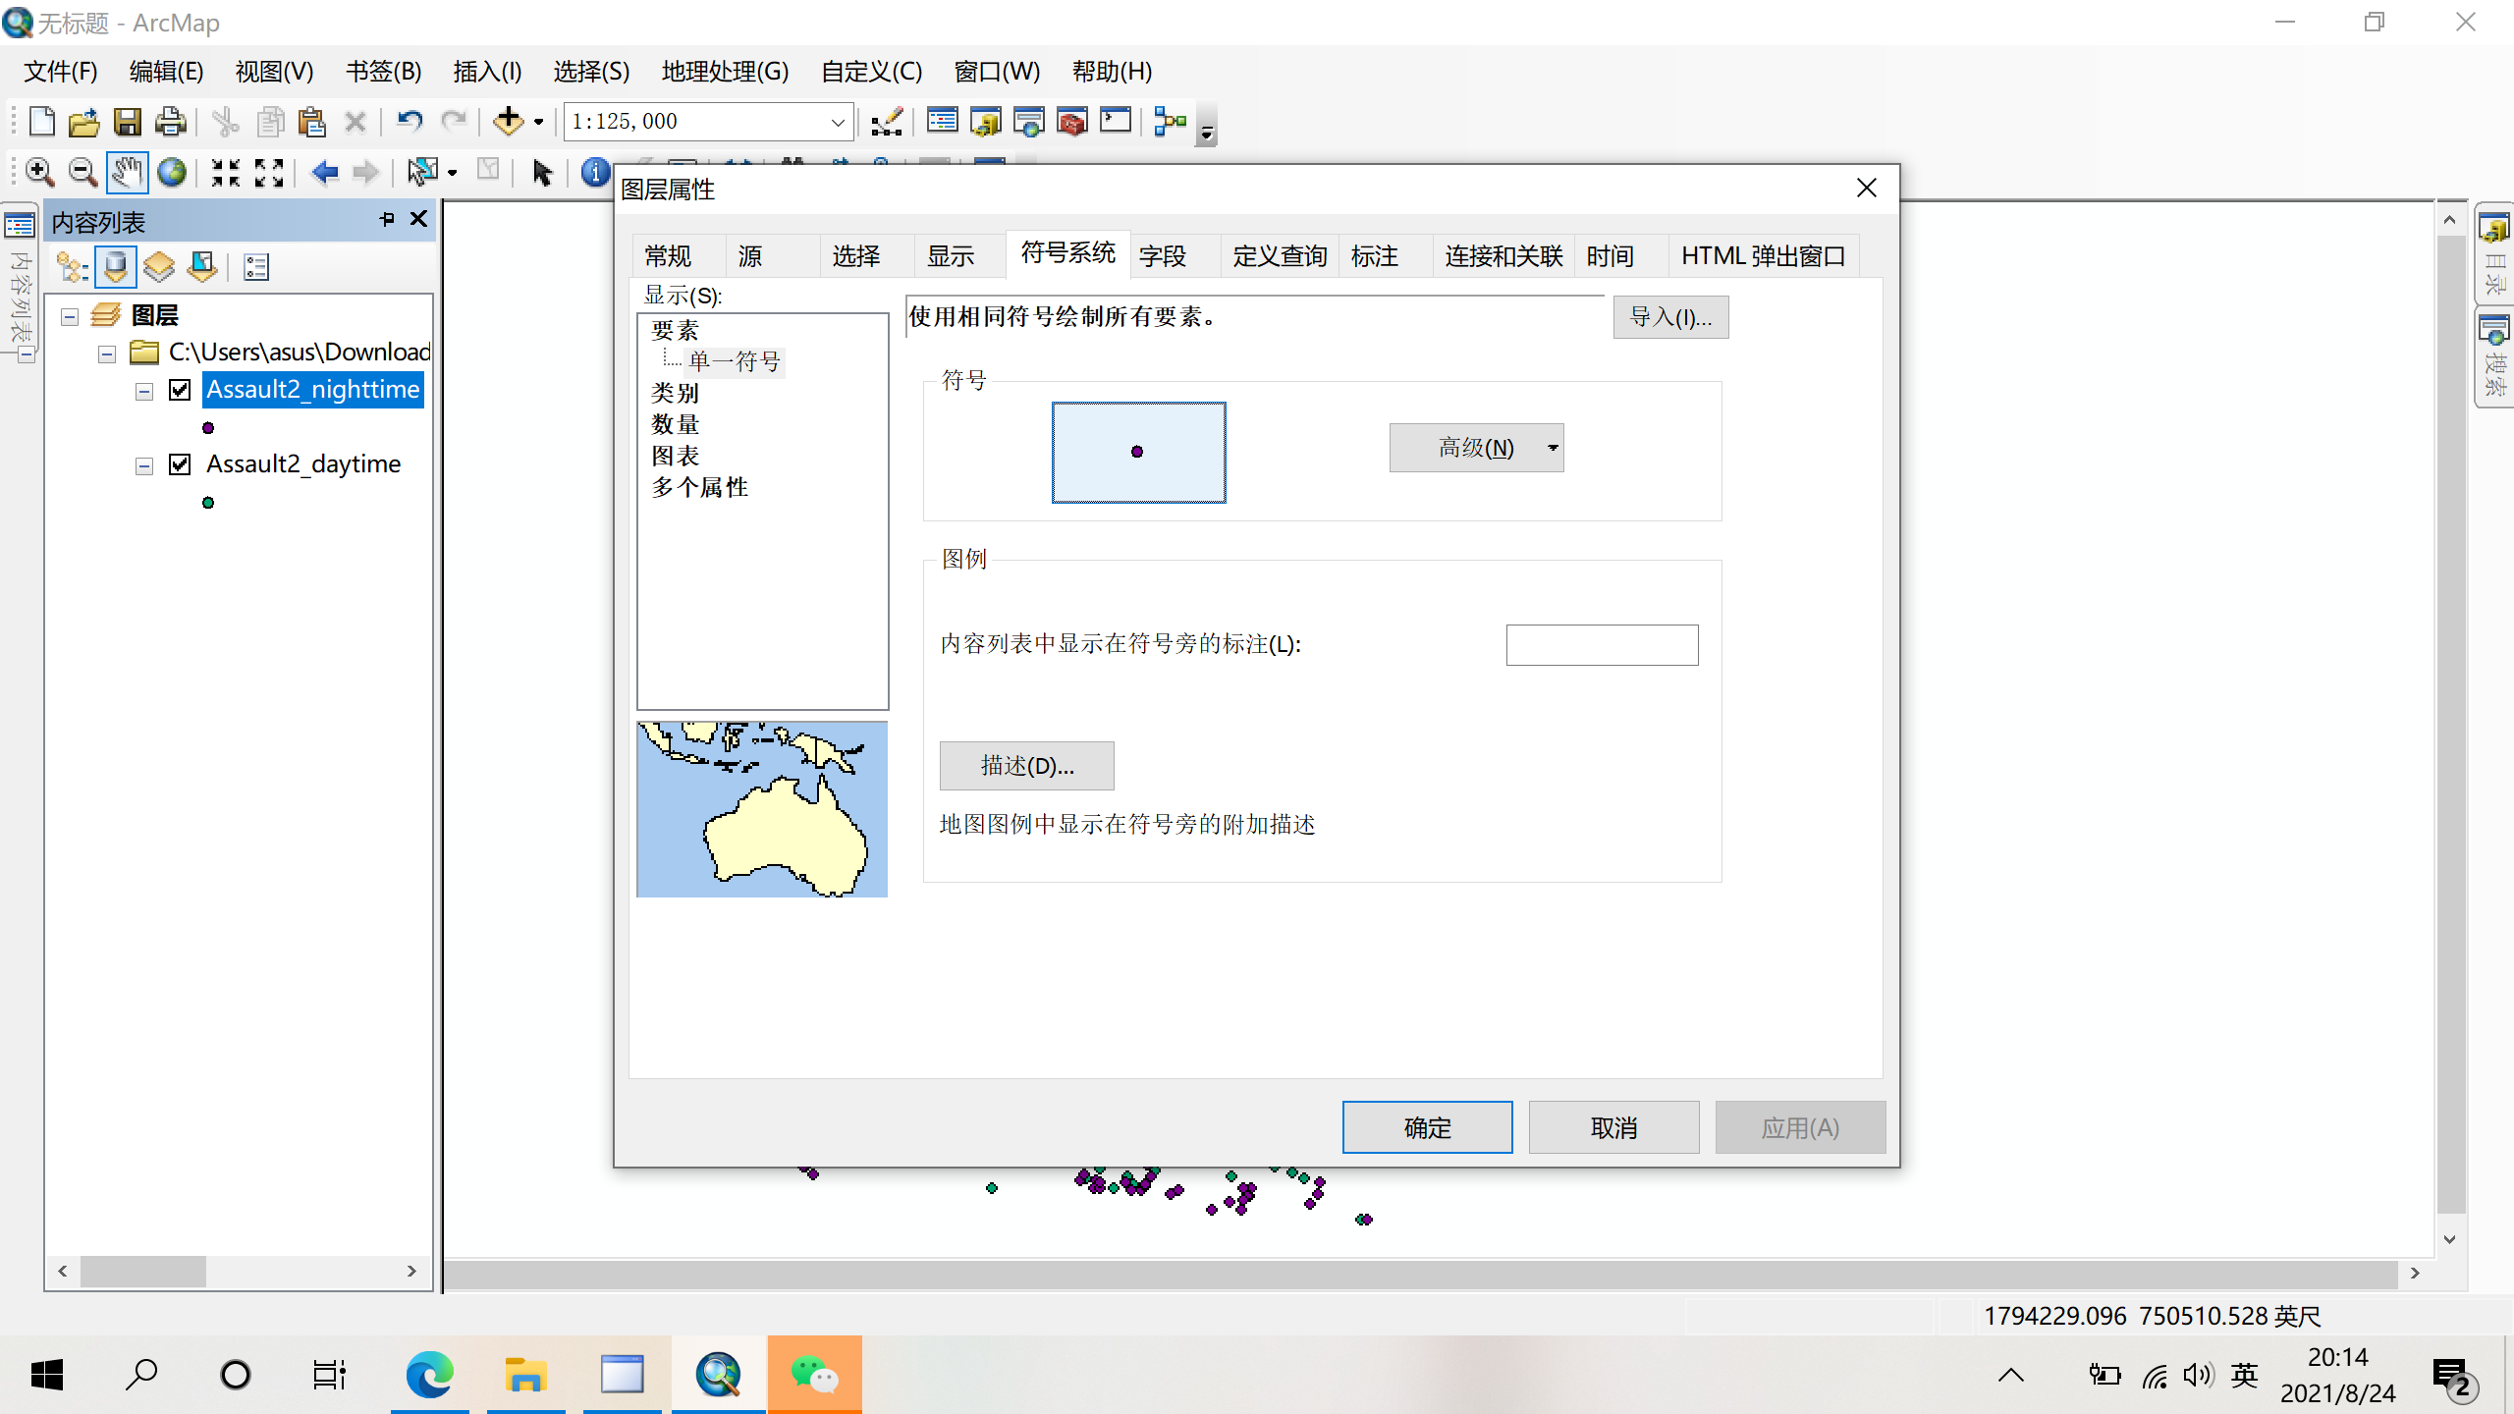Collapse the Assault2_daytime layer legend

[144, 466]
